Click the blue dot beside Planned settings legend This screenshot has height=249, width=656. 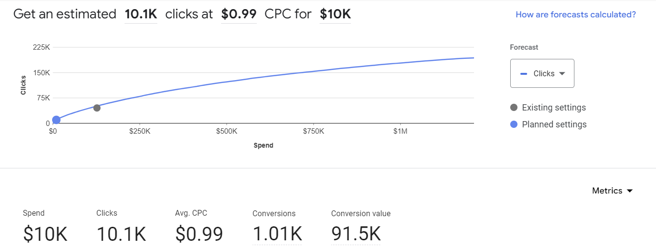point(514,124)
